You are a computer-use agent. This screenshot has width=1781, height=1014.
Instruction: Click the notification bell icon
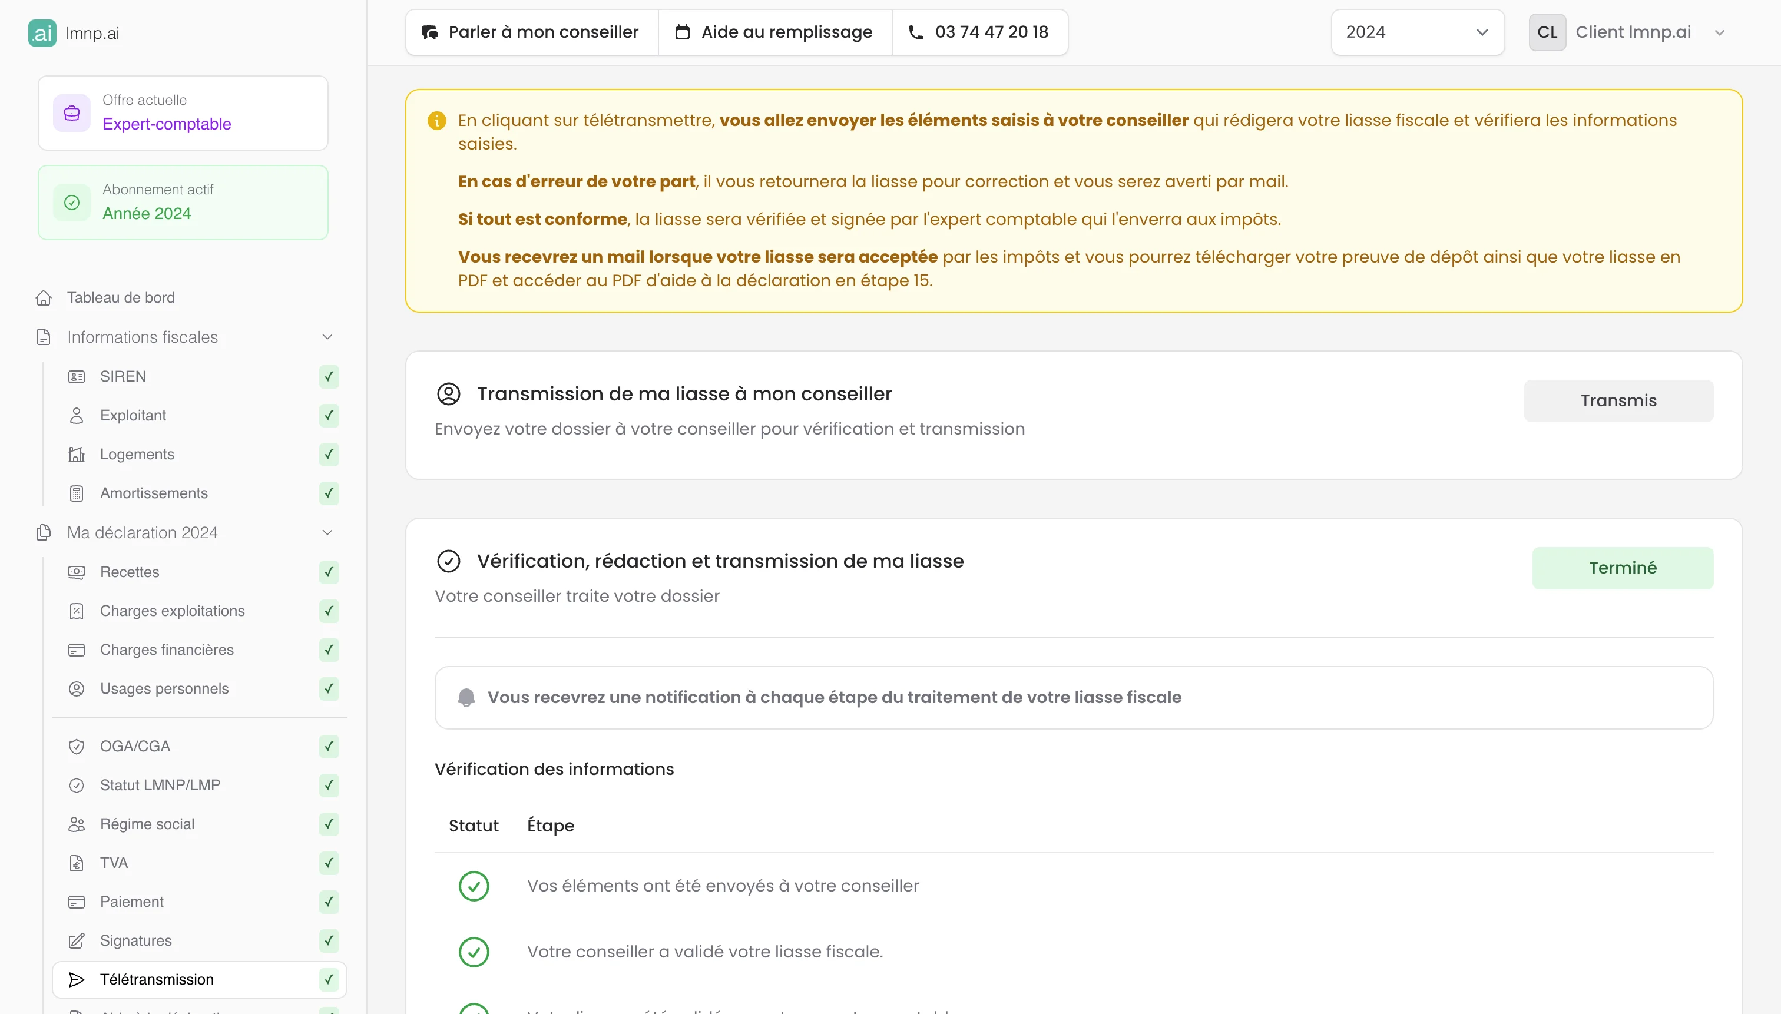466,697
